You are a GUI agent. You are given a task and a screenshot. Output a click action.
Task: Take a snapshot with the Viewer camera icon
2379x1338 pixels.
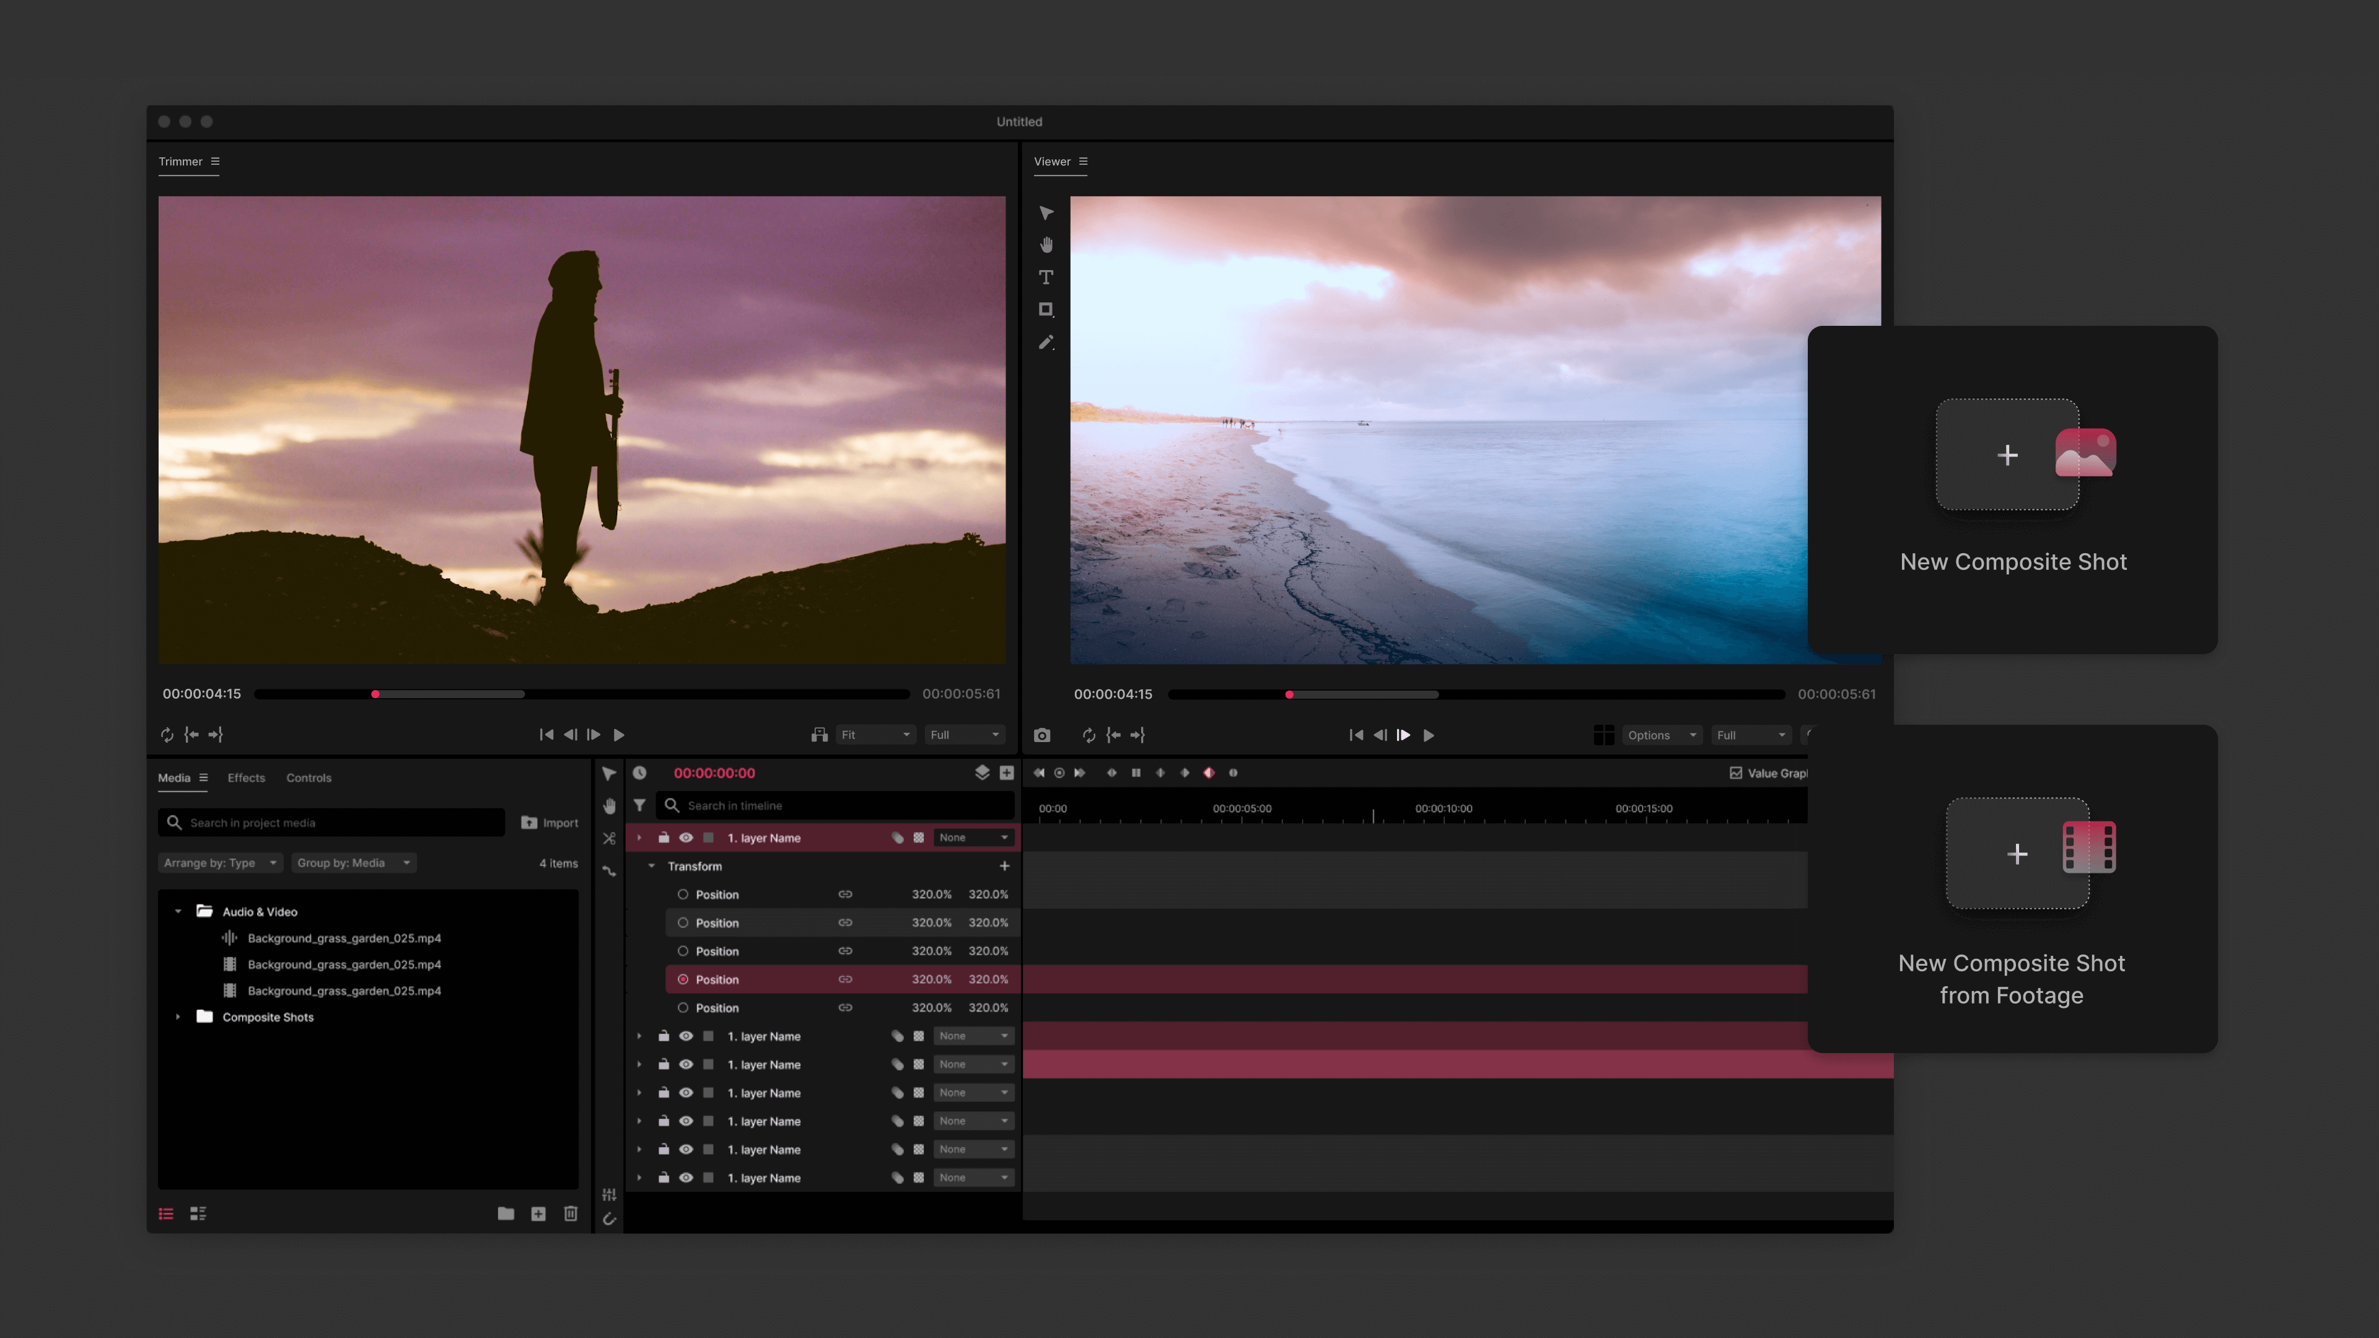[x=1041, y=735]
